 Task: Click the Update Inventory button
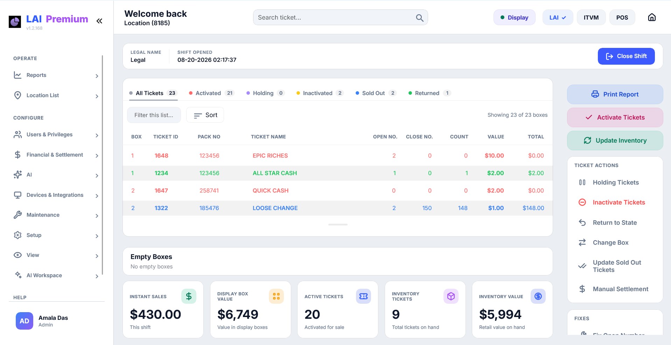click(615, 141)
